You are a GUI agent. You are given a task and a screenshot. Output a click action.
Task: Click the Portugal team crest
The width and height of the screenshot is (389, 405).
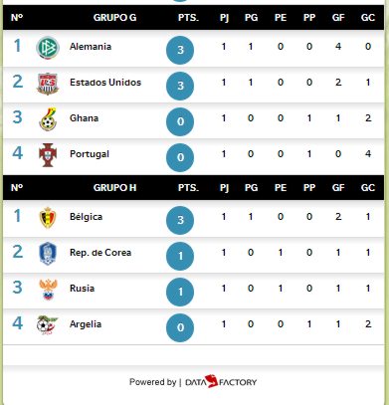[x=48, y=155]
